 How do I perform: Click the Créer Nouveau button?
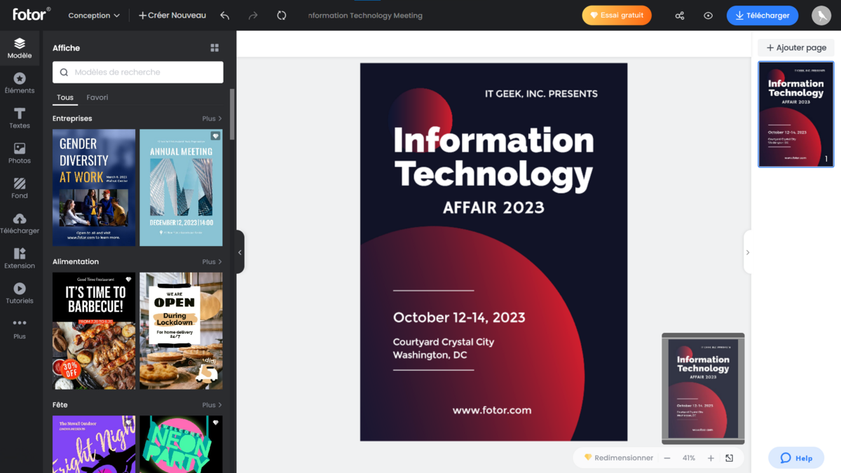click(172, 15)
